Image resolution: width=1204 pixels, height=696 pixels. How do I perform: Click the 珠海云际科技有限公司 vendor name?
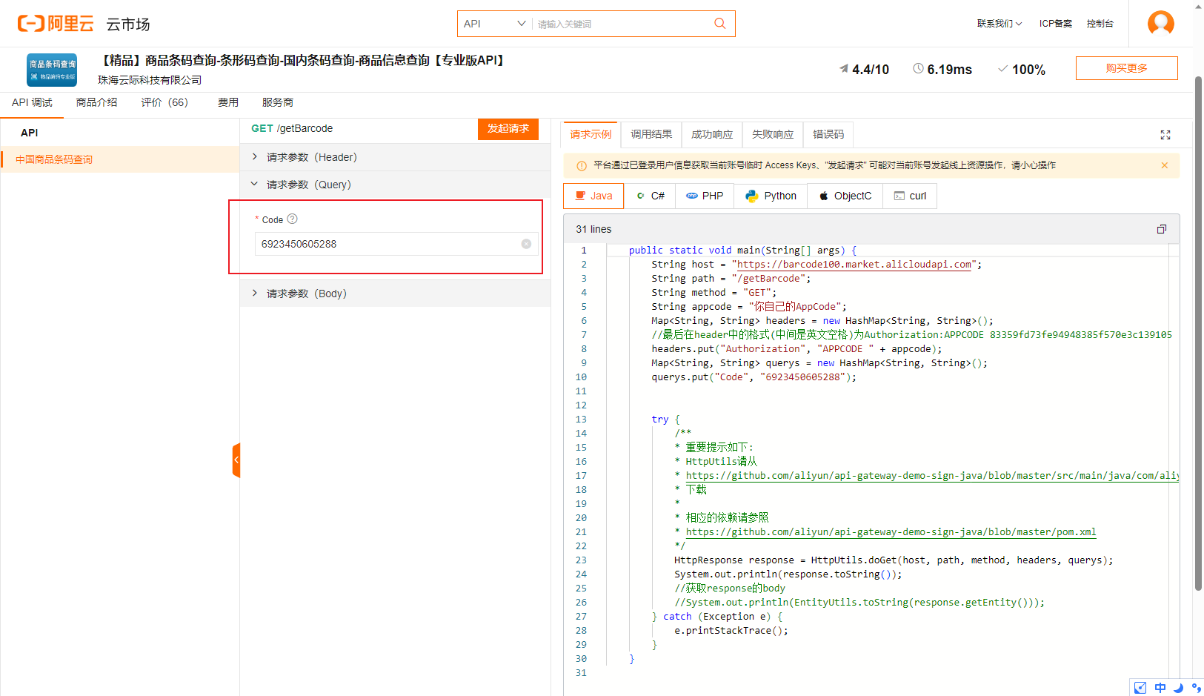[150, 80]
